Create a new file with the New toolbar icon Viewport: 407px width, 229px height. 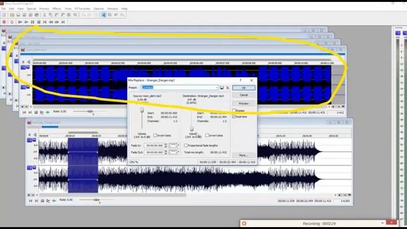coord(4,15)
